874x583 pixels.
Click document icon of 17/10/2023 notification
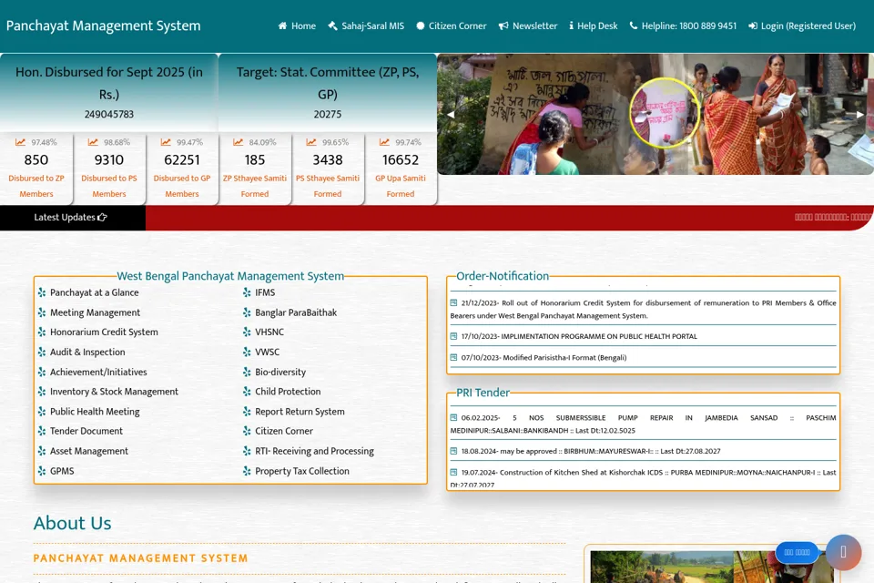pos(453,336)
